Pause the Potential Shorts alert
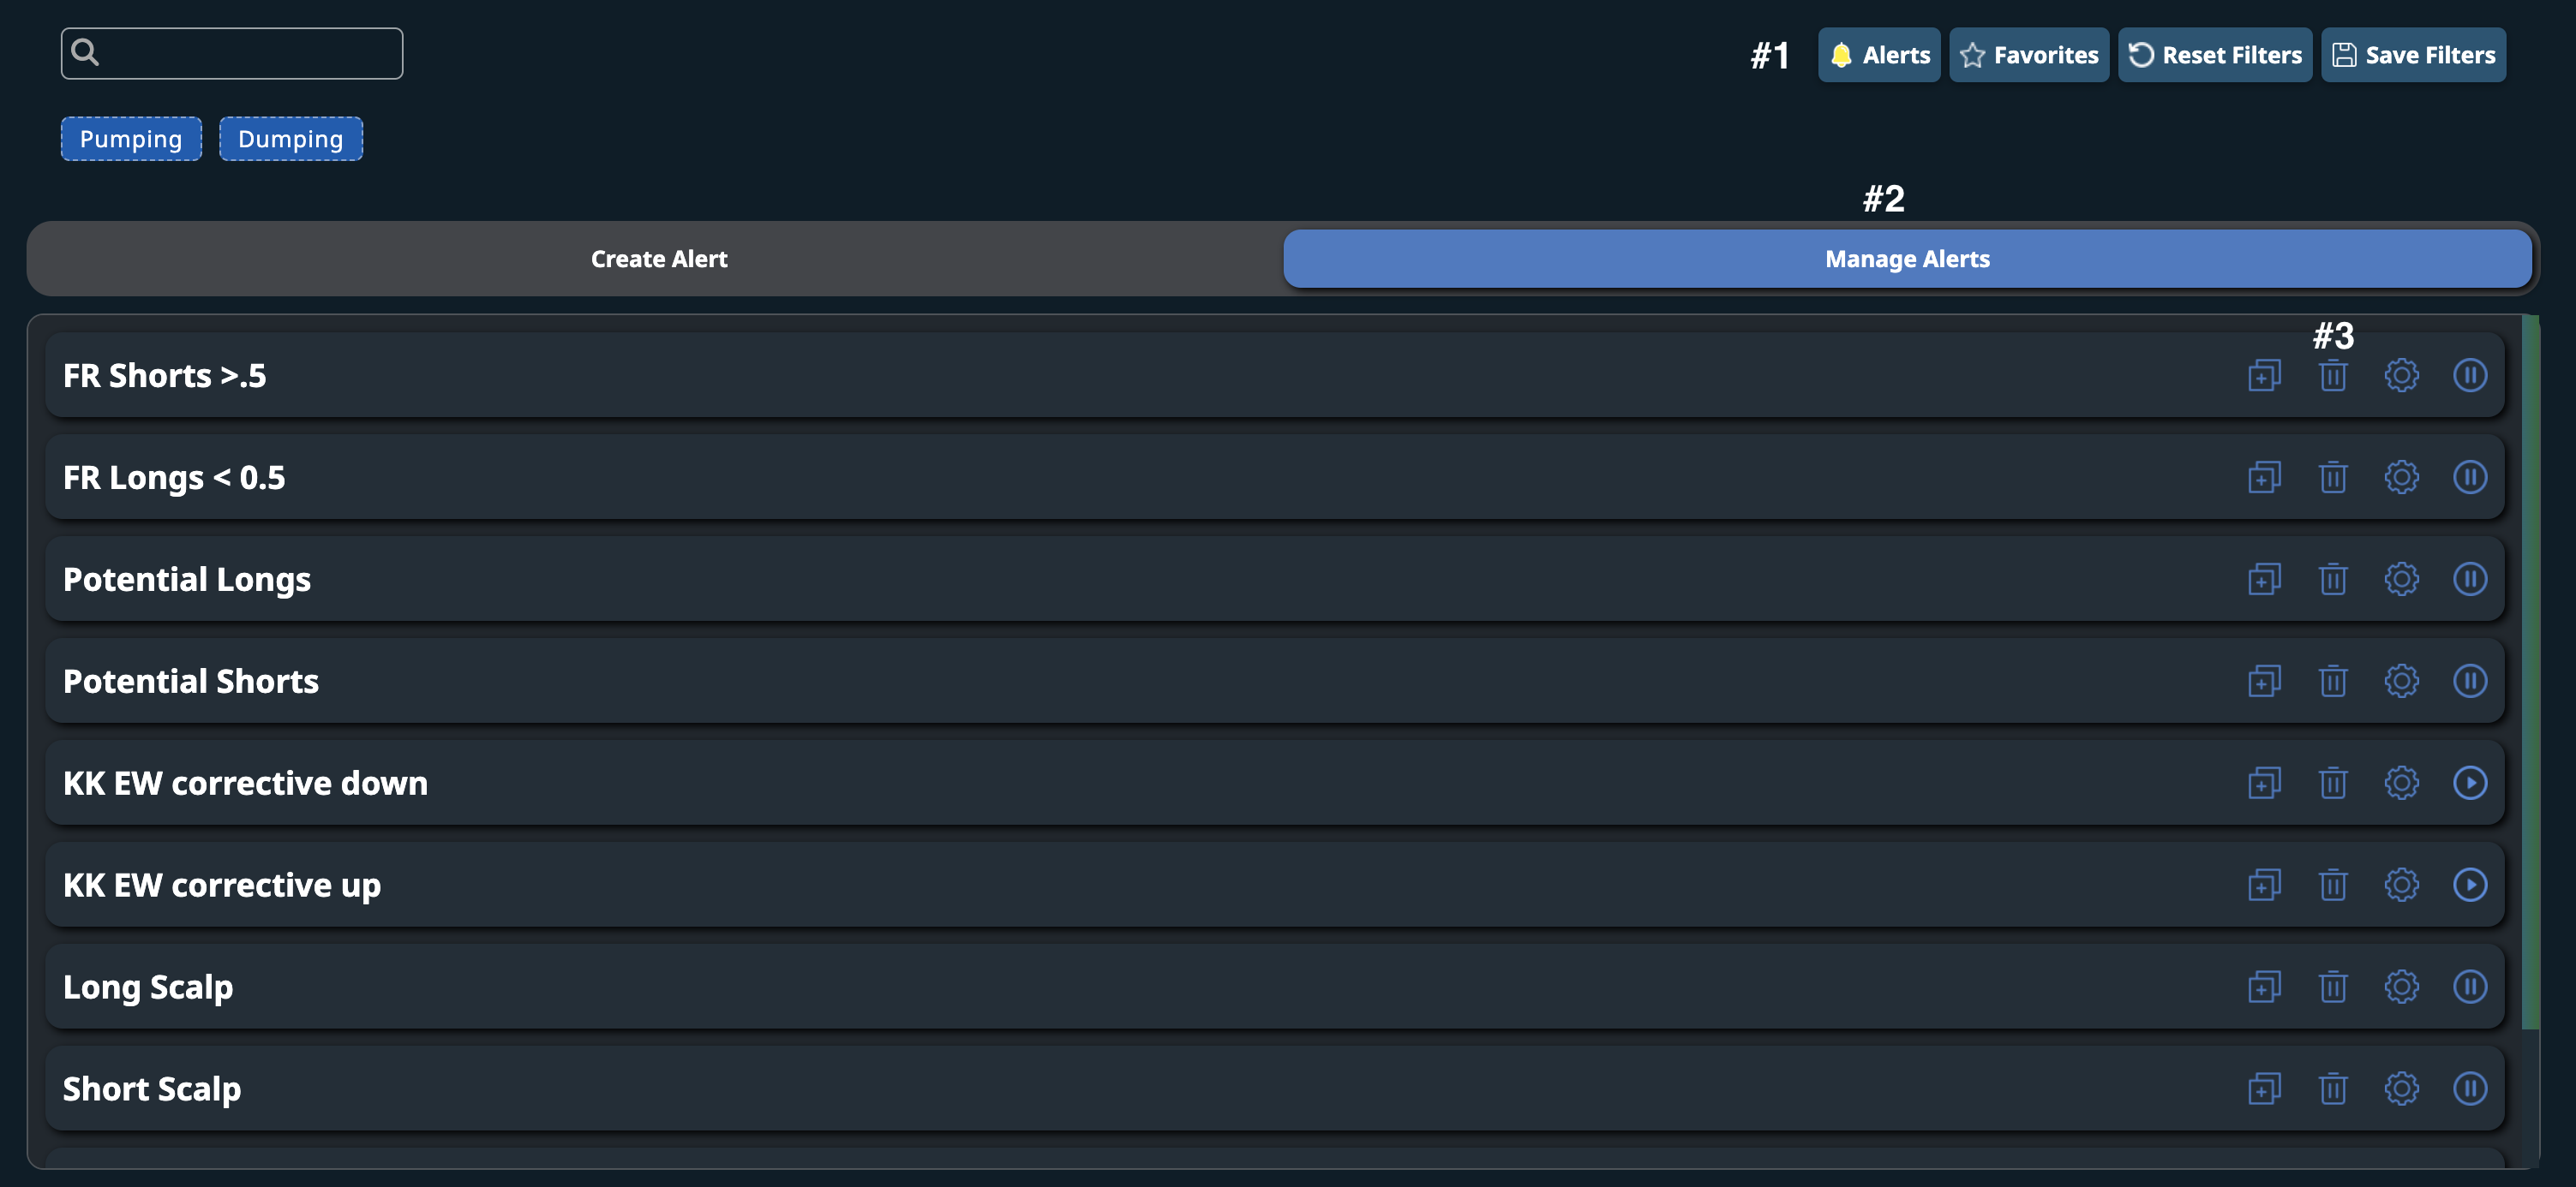This screenshot has height=1187, width=2576. pyautogui.click(x=2469, y=682)
